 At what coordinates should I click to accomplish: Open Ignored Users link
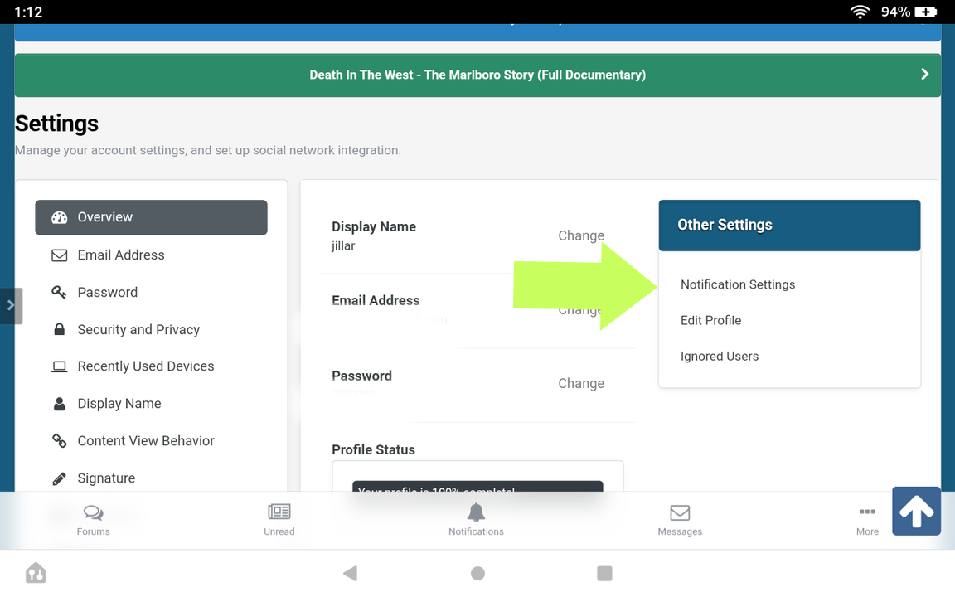coord(719,357)
